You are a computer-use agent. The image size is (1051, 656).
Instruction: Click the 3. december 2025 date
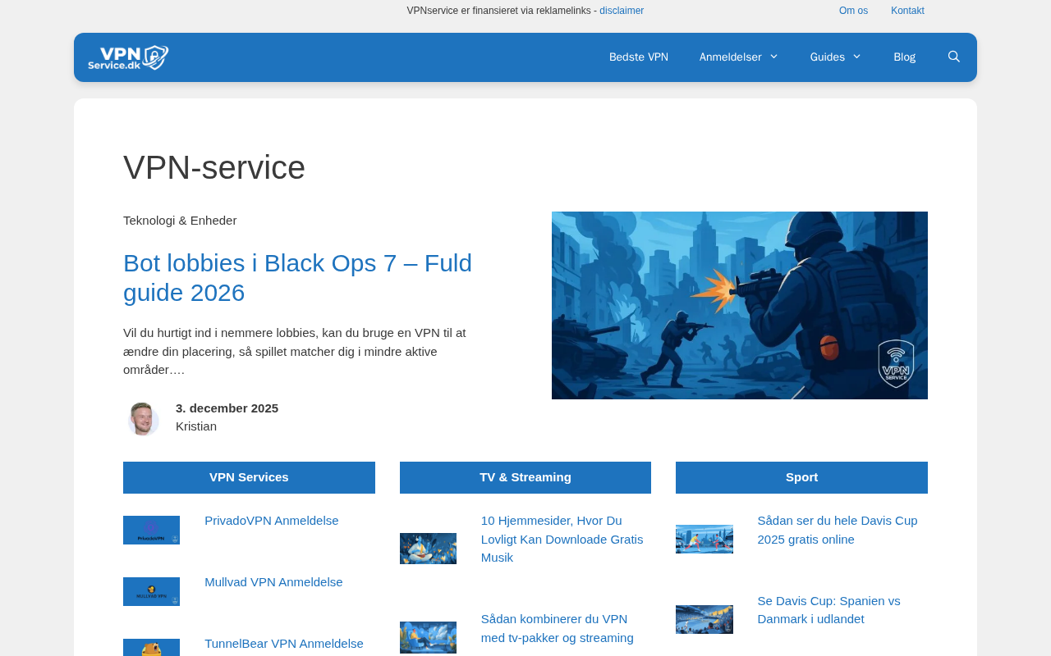227,408
